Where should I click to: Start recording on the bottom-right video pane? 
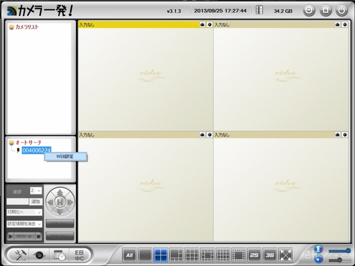(x=345, y=135)
